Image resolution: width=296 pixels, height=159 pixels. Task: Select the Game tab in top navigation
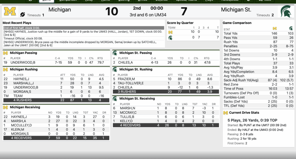[x=46, y=1]
